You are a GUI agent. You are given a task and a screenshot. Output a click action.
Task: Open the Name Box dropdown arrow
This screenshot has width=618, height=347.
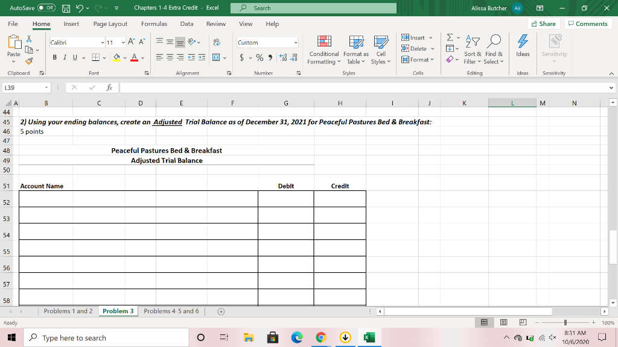[46, 87]
